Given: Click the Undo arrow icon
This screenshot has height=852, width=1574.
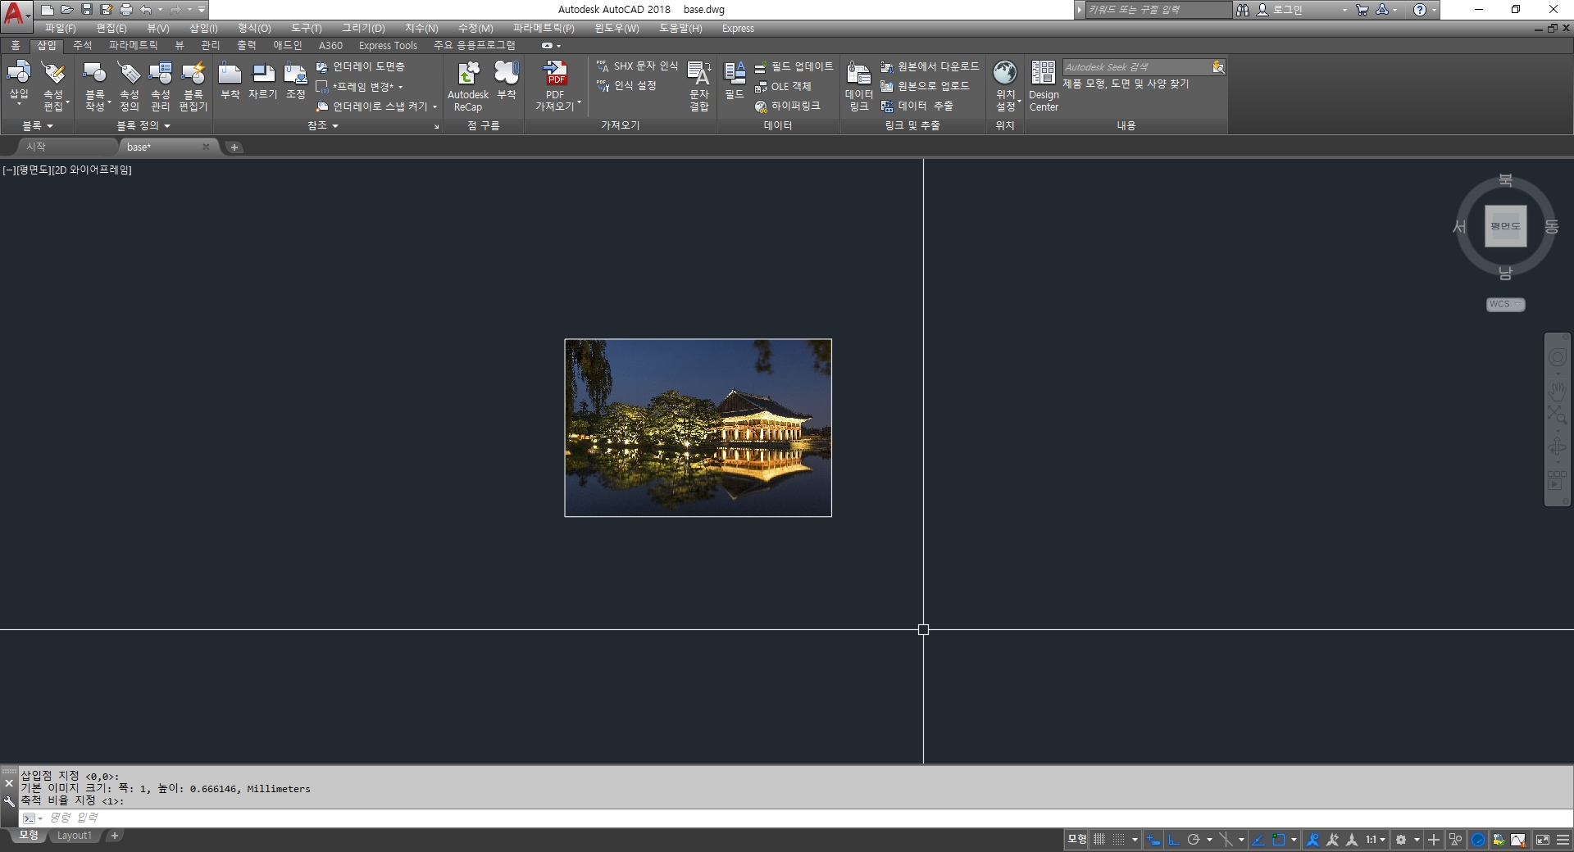Looking at the screenshot, I should point(146,10).
